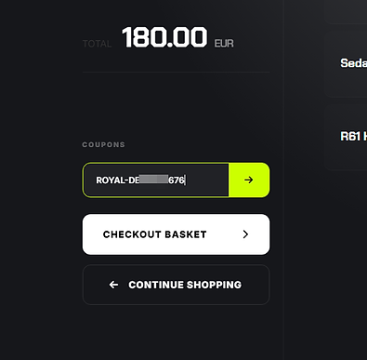This screenshot has width=367, height=360.
Task: Click the 180.00 total amount
Action: [164, 37]
